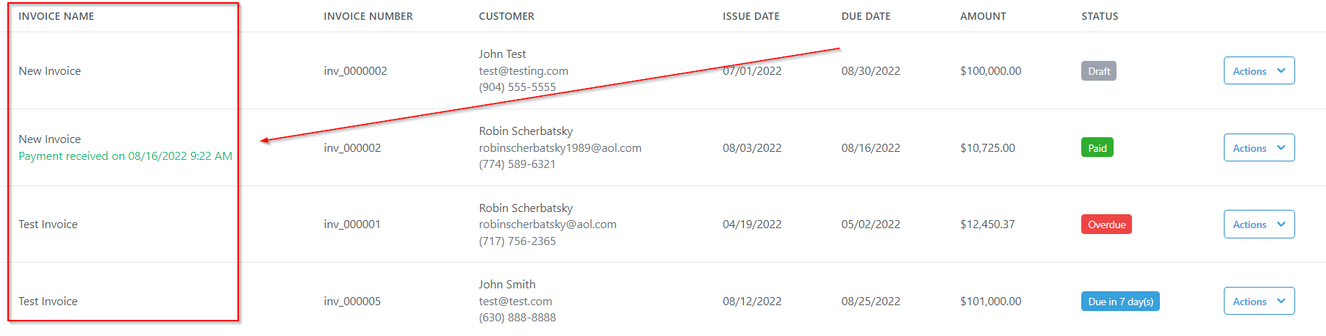1326x336 pixels.
Task: Click the Customer column header
Action: (506, 16)
